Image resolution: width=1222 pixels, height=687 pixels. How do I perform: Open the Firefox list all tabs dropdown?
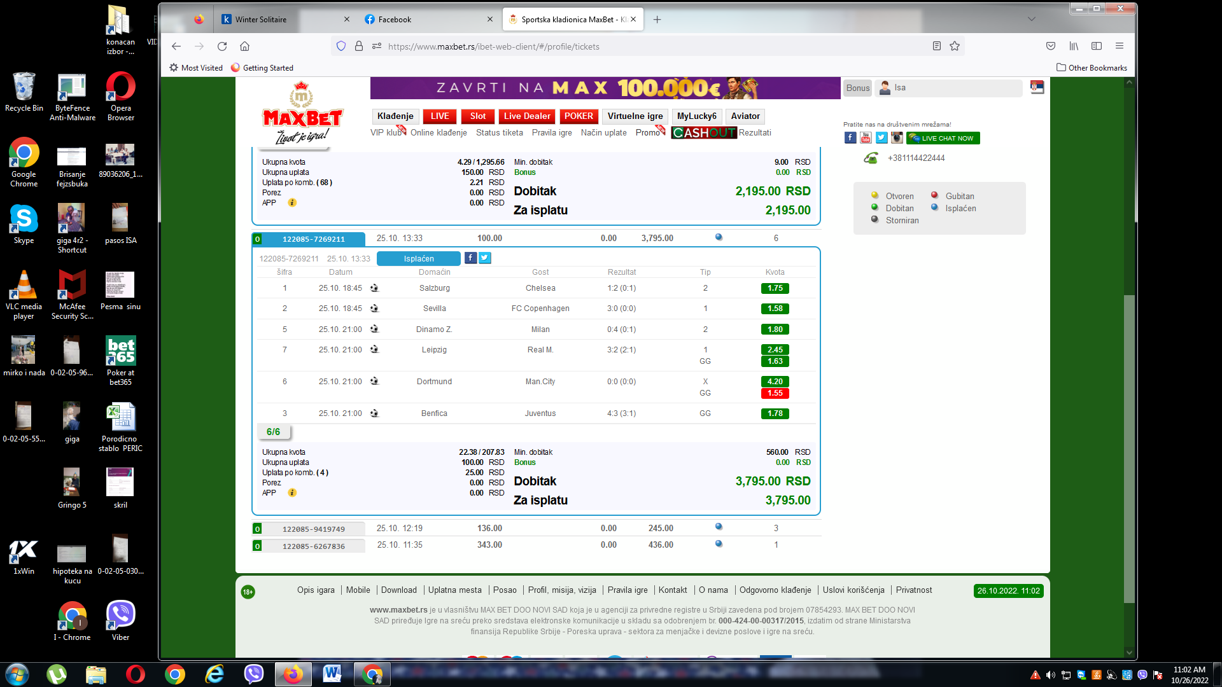(1032, 19)
